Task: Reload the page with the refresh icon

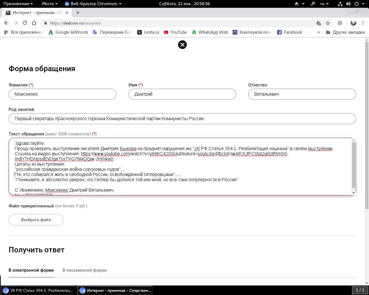Action: click(25, 23)
